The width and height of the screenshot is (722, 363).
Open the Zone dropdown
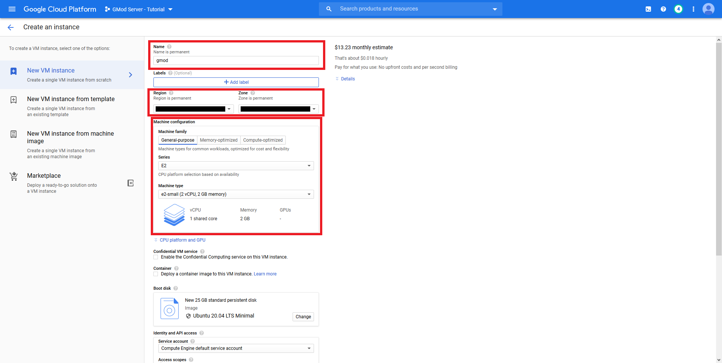click(x=279, y=109)
